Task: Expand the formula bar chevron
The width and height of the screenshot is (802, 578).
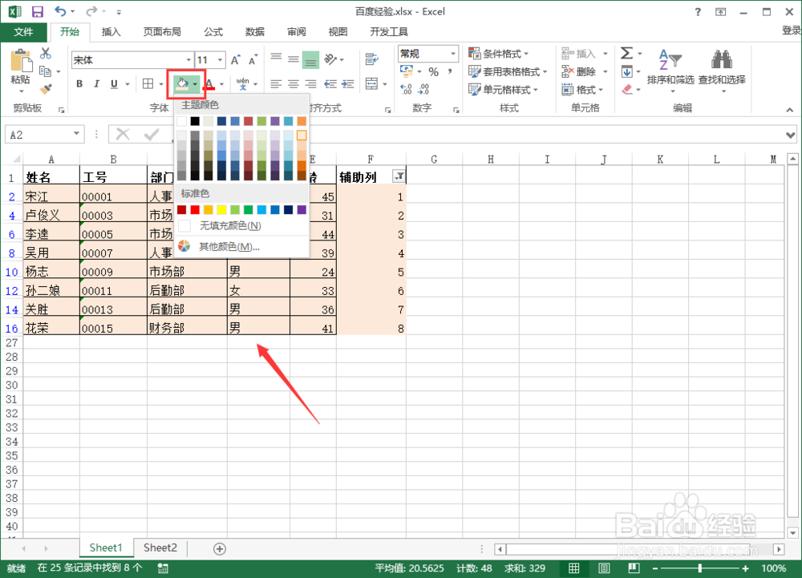Action: pyautogui.click(x=791, y=135)
